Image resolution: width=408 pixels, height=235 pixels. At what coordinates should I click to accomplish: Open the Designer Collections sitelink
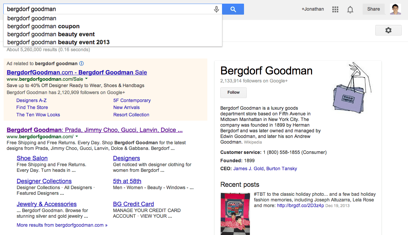[44, 181]
